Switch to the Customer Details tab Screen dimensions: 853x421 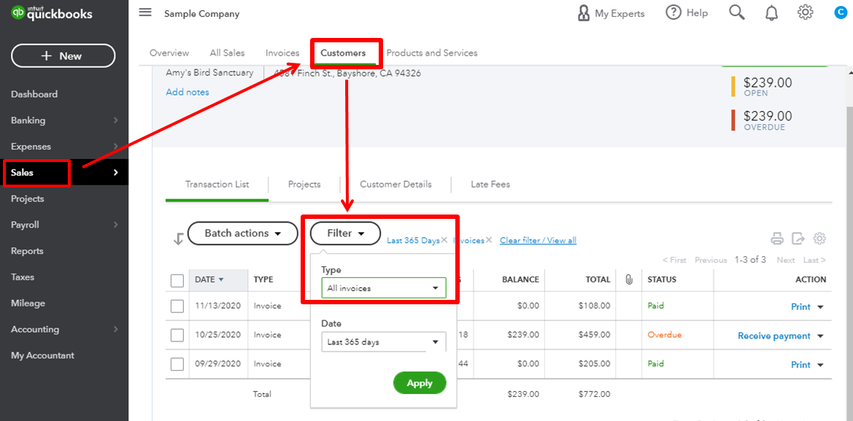395,184
